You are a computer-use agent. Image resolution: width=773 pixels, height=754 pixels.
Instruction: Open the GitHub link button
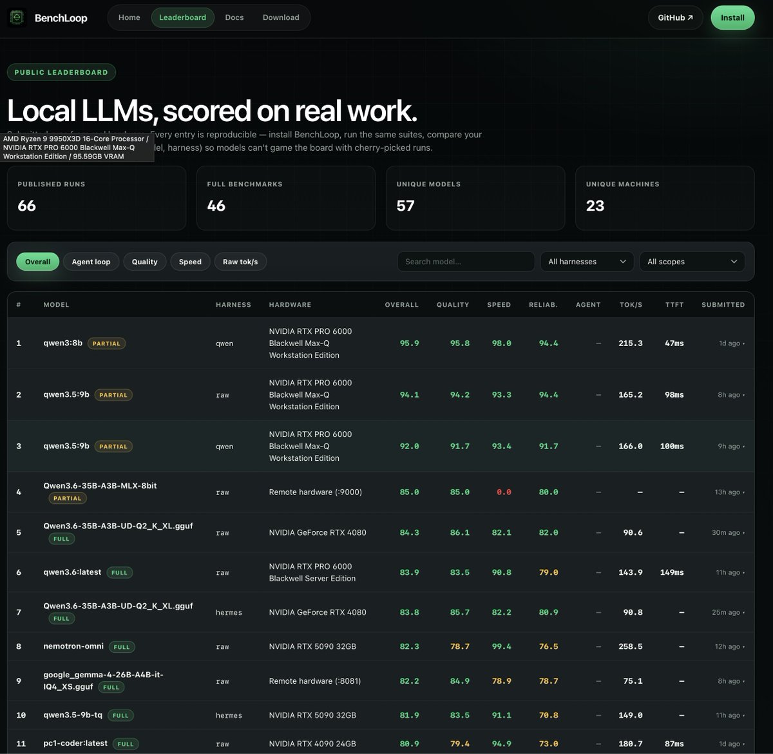[676, 17]
